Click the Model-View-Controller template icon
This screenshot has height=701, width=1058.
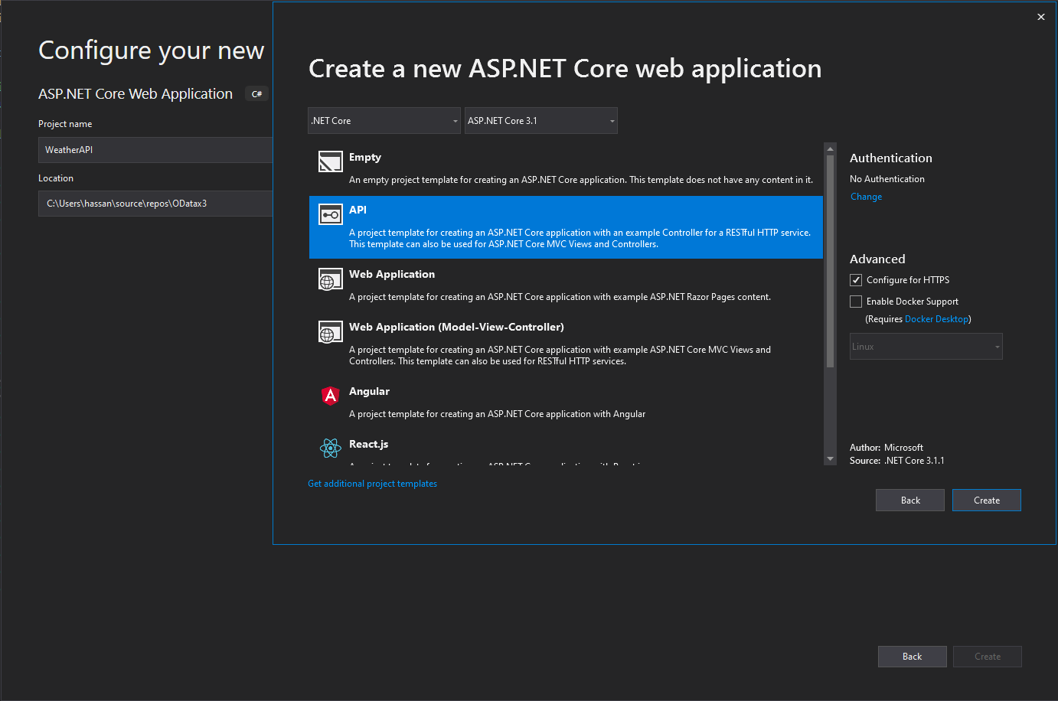[x=330, y=332]
